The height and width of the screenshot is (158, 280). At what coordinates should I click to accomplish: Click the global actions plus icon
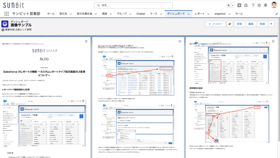coord(239,5)
